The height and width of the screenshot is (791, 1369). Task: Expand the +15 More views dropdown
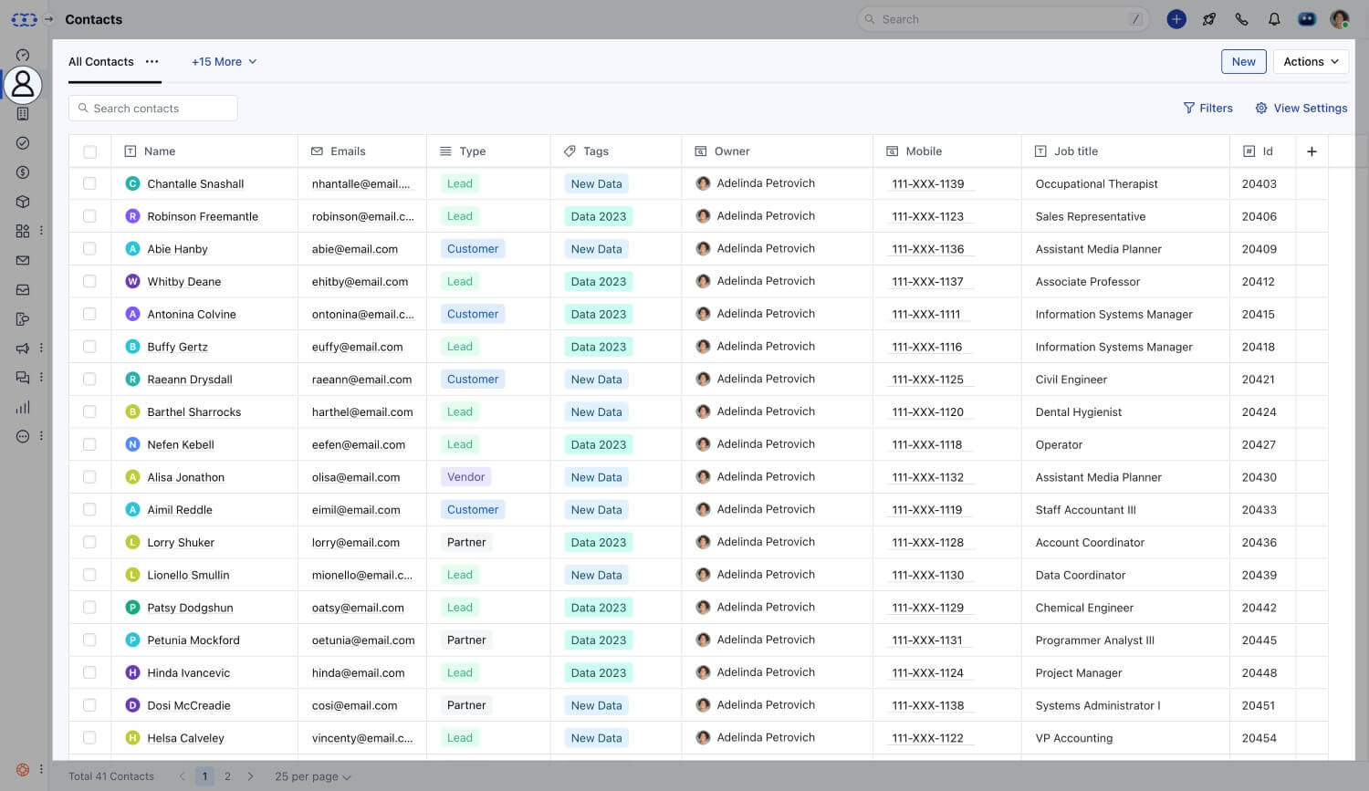click(224, 61)
